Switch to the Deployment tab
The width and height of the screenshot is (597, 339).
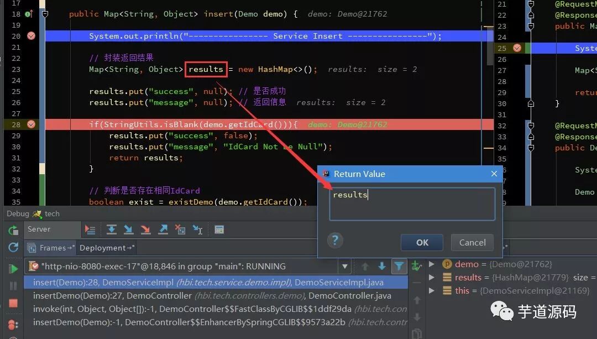tap(106, 248)
